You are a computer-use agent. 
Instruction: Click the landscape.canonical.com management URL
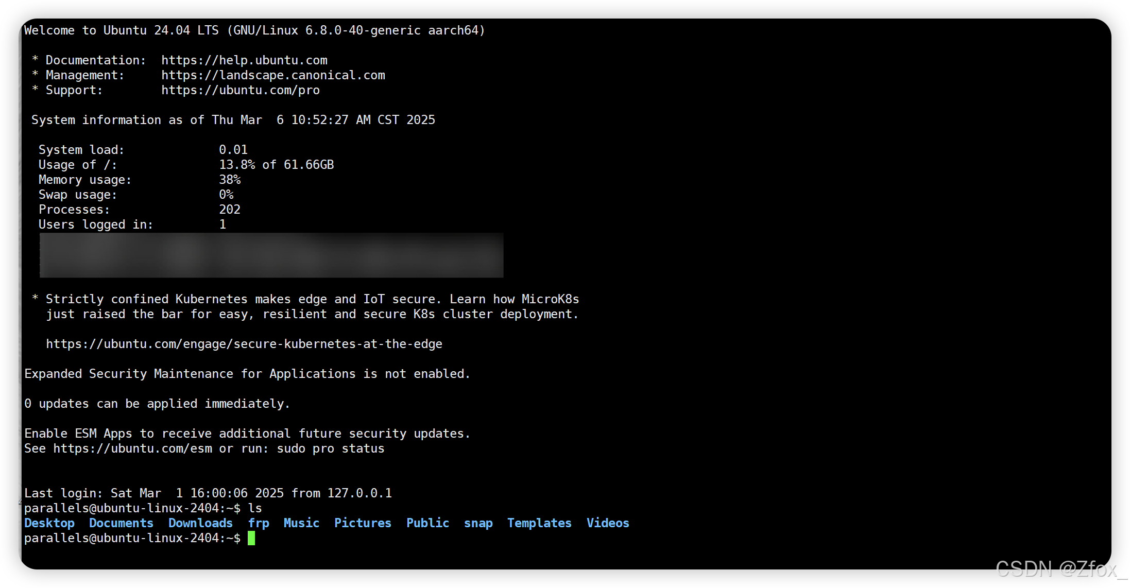(x=273, y=75)
